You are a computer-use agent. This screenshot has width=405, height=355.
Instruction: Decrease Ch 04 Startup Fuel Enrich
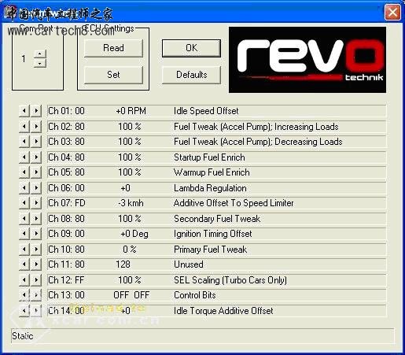coord(24,157)
